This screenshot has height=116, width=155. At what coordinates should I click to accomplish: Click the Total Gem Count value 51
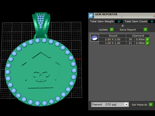pos(152,22)
